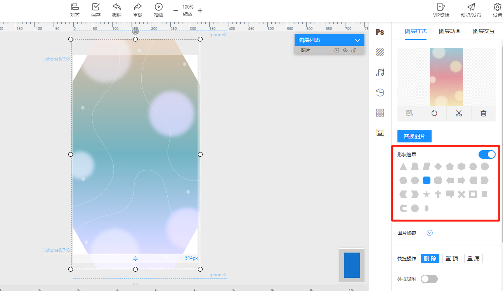Open the history clock in sidebar
This screenshot has height=291, width=503.
(380, 92)
